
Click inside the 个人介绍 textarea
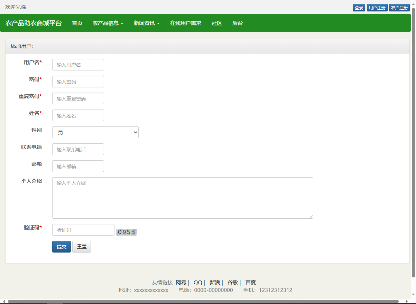182,198
